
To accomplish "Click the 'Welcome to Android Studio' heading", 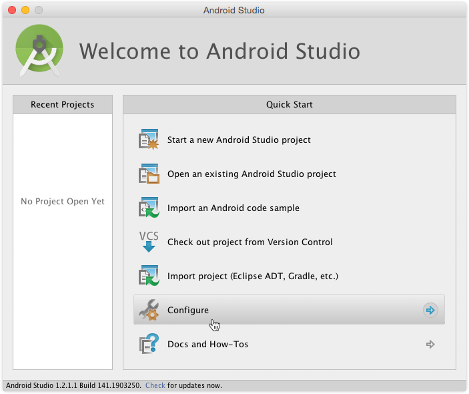I will coord(219,51).
